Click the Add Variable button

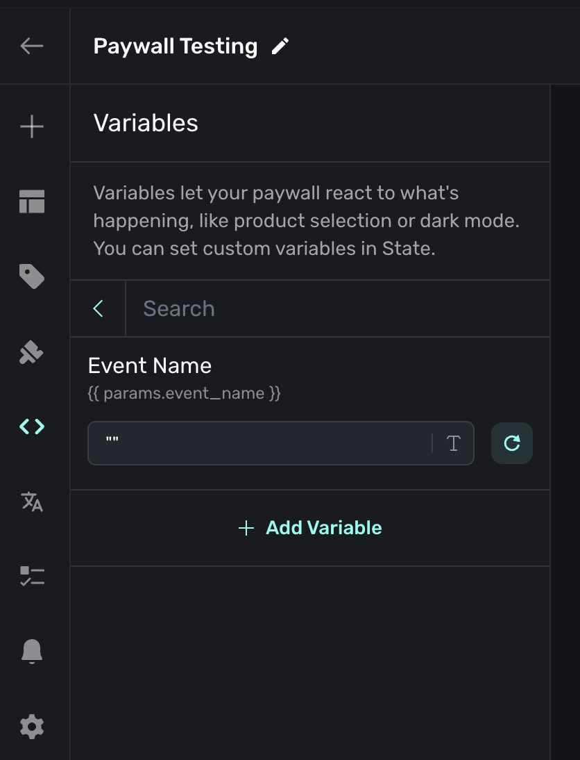310,528
